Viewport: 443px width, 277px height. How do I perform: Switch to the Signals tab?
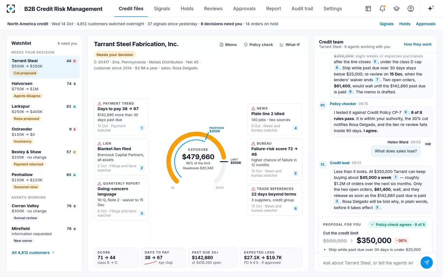[162, 9]
